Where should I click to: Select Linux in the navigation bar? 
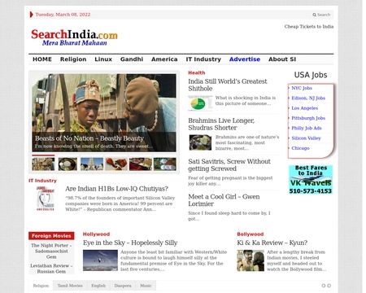(103, 59)
